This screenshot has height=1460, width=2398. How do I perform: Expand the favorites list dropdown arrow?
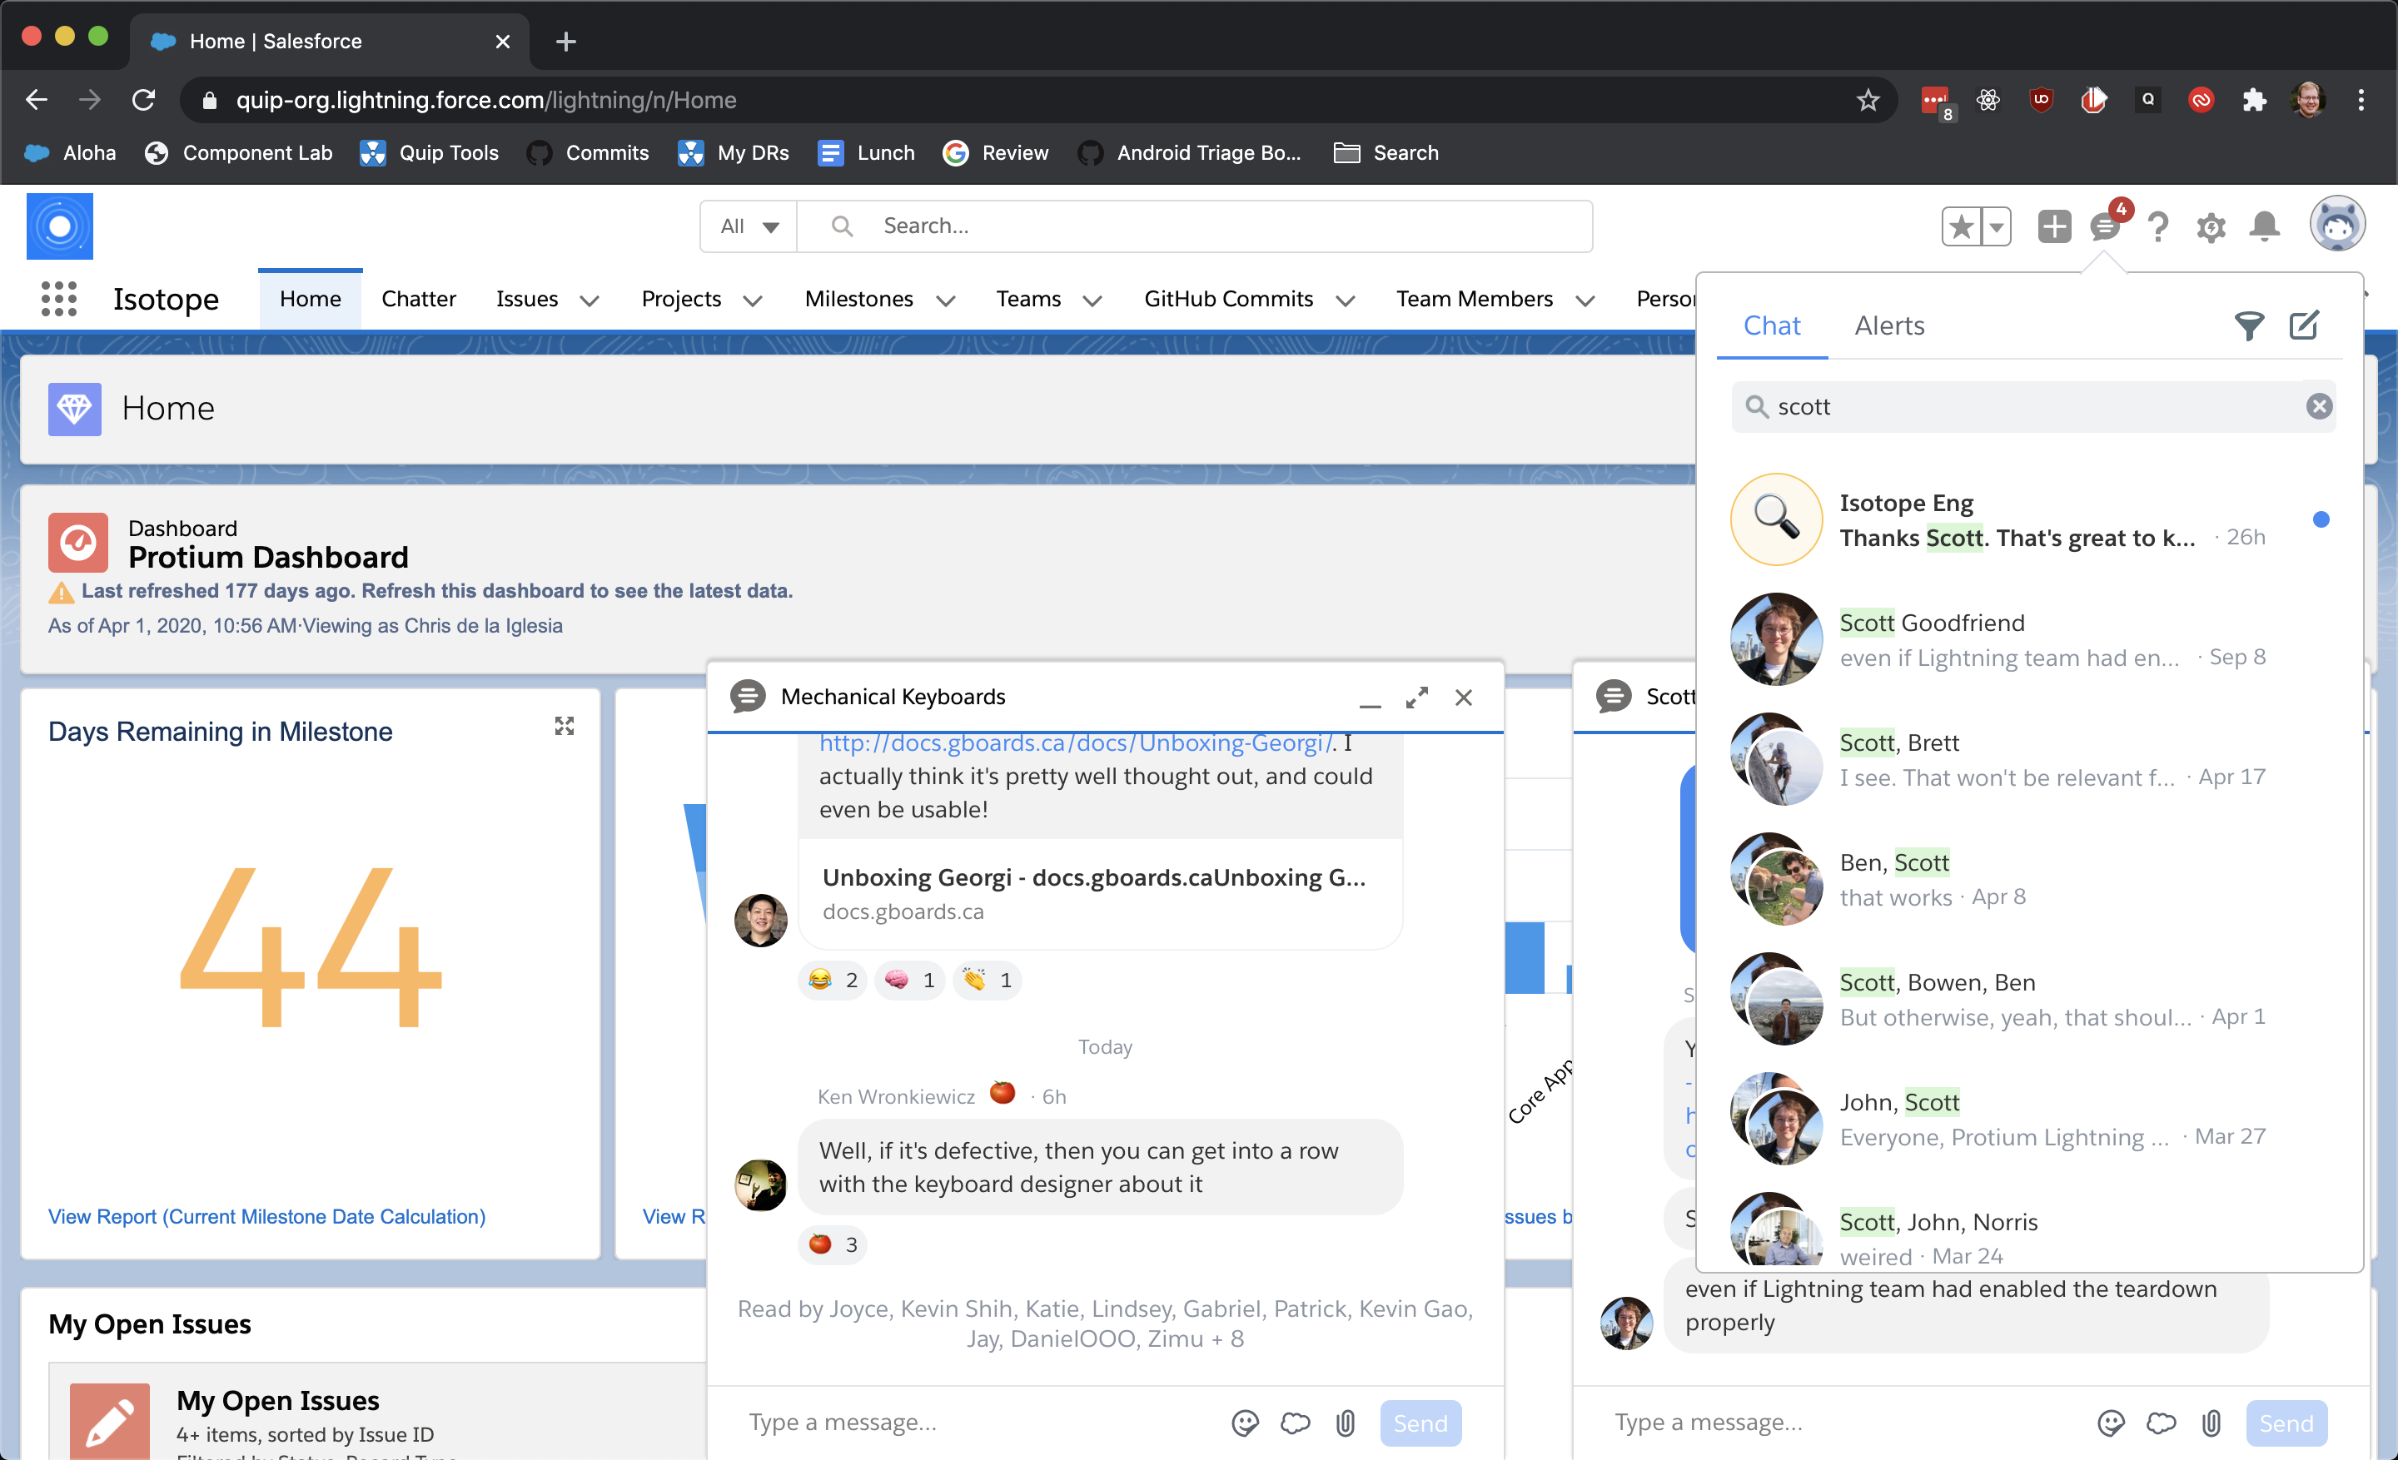(1996, 226)
